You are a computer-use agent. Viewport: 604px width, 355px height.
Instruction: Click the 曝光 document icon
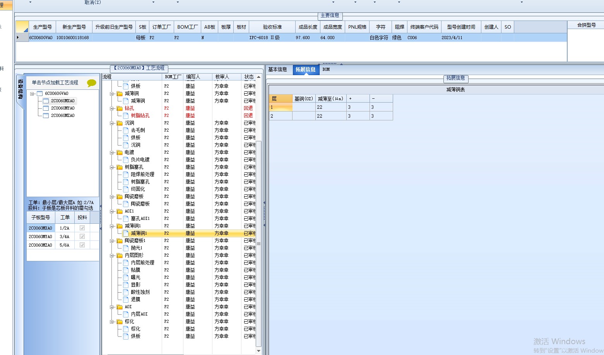pyautogui.click(x=126, y=277)
